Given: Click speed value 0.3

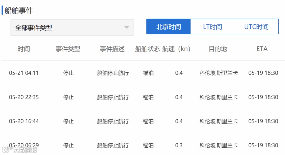Looking at the screenshot, I should click(x=179, y=145).
